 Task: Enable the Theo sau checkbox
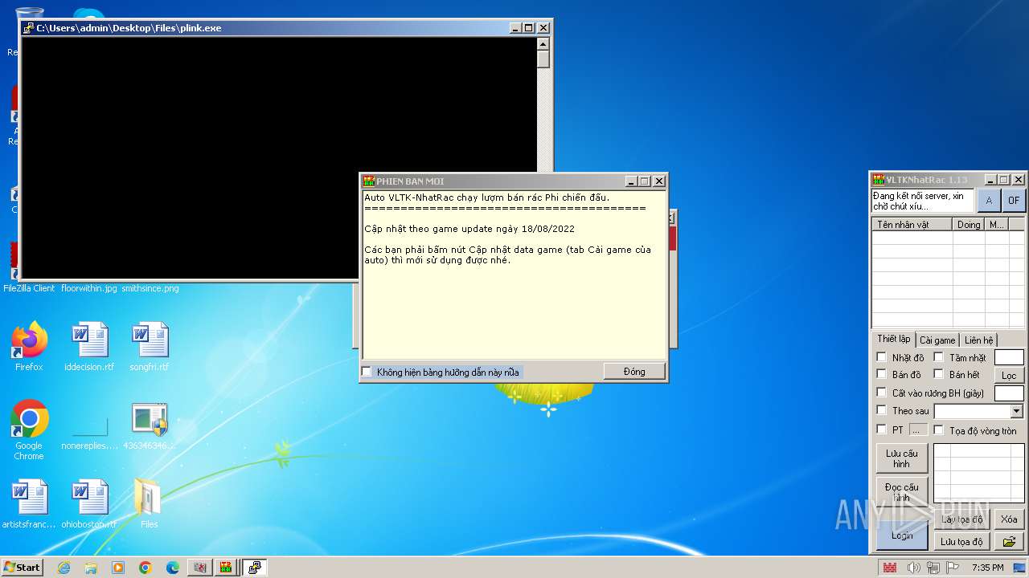pyautogui.click(x=881, y=410)
